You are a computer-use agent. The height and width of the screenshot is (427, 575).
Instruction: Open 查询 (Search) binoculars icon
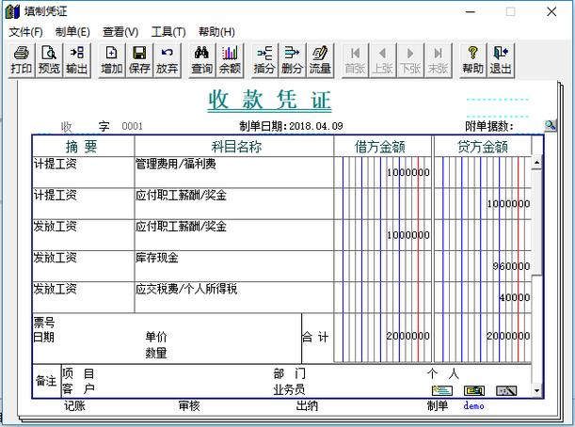(x=201, y=60)
